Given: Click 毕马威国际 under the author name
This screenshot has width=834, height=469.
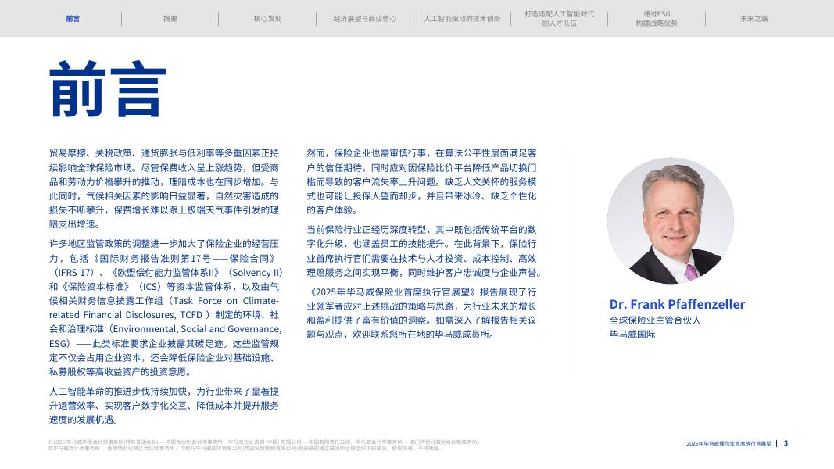Looking at the screenshot, I should click(x=632, y=335).
